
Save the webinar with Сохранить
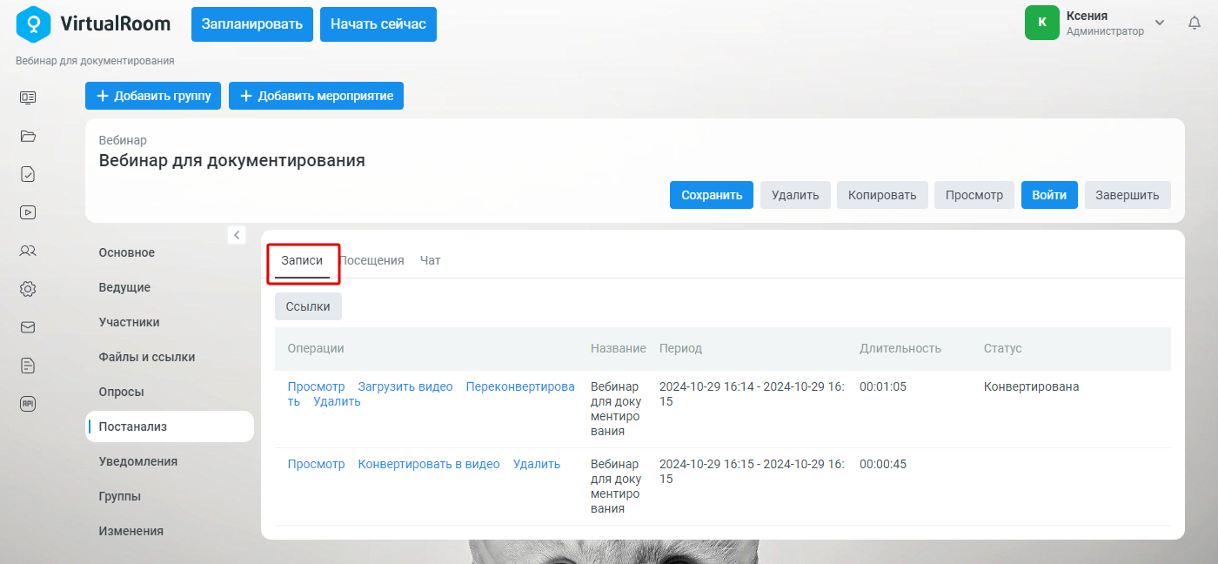[712, 195]
